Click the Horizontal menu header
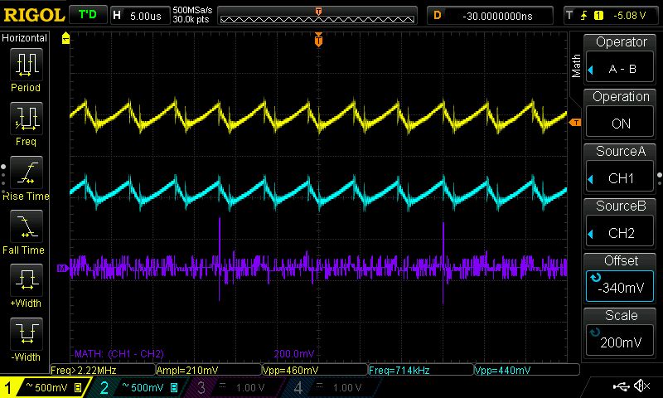Viewport: 663px width, 398px height. coord(24,37)
